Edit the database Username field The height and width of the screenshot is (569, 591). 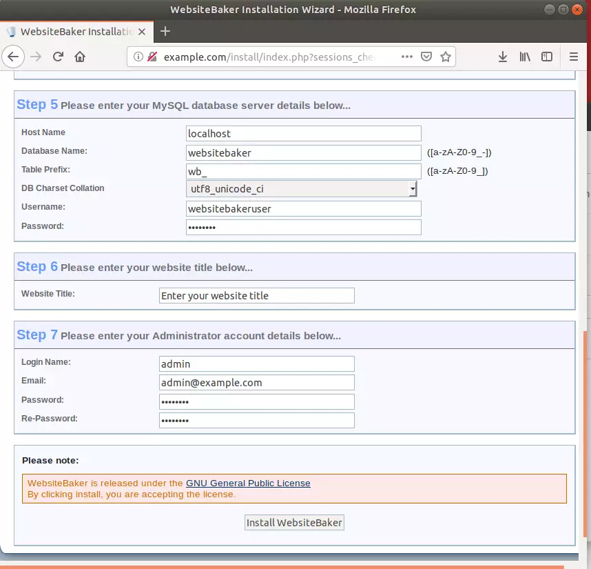303,209
